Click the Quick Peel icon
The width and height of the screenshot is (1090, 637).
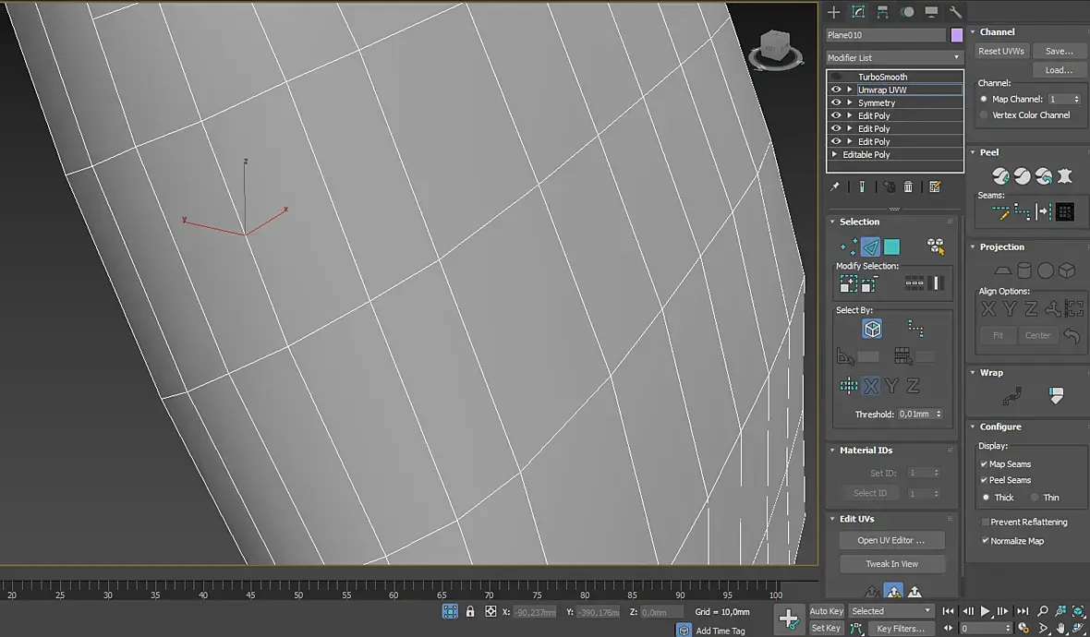click(1000, 176)
